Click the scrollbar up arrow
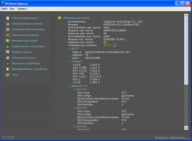 [186, 16]
